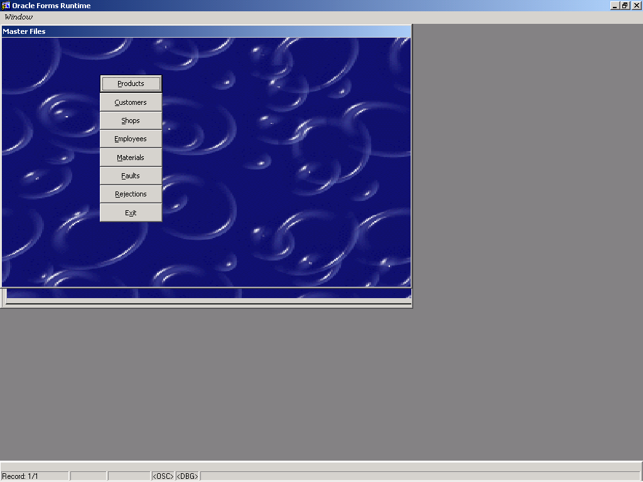Image resolution: width=643 pixels, height=482 pixels.
Task: Minimize the Oracle Forms Runtime window
Action: coord(615,6)
